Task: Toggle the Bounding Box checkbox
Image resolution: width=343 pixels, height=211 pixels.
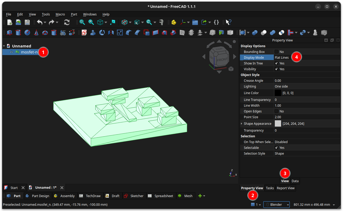Action: tap(276, 52)
